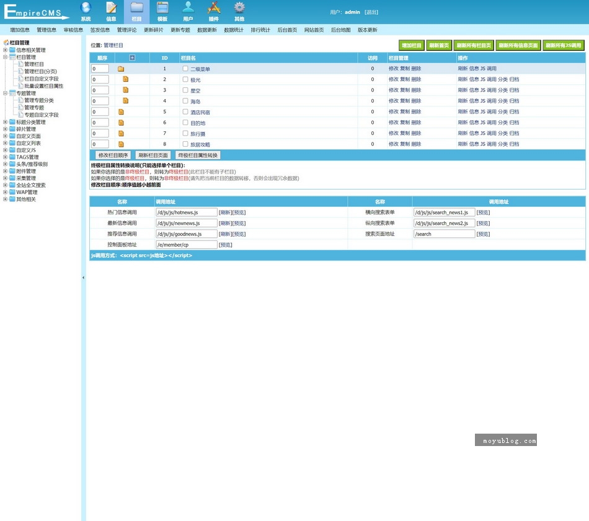Click the EmpireCMS logo
The image size is (589, 521).
[x=36, y=11]
